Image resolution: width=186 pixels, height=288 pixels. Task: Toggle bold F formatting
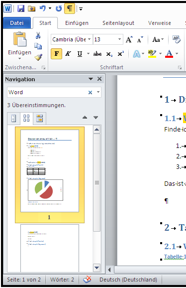56,54
